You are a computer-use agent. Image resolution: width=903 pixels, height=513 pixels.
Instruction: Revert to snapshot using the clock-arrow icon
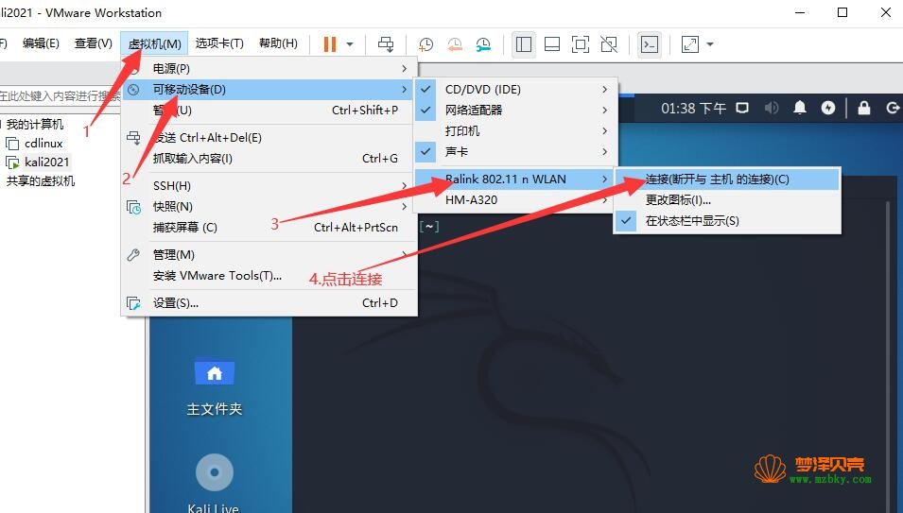455,44
